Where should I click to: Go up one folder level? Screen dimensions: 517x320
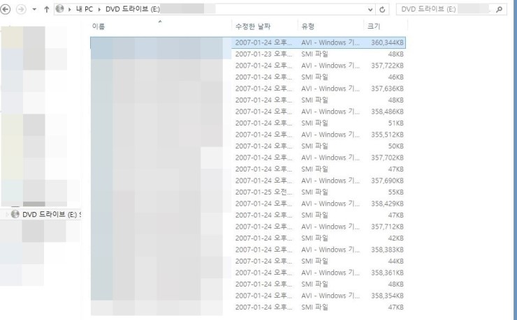point(46,10)
